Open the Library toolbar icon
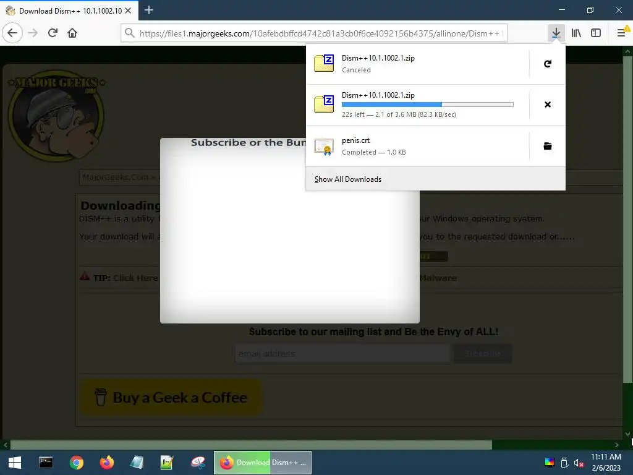This screenshot has height=475, width=633. [x=576, y=33]
